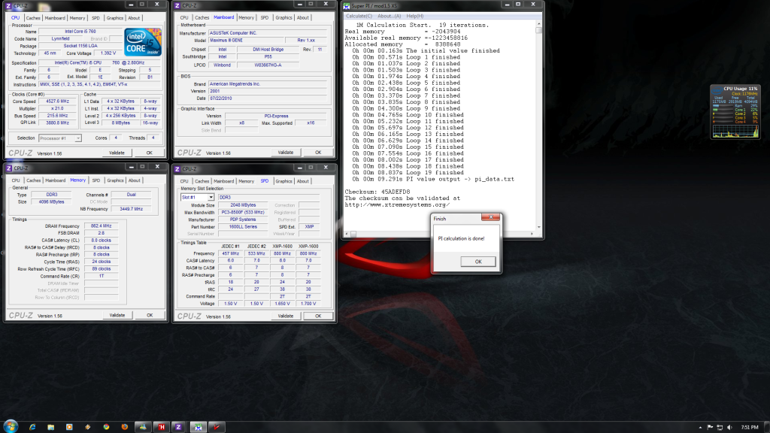Click OK in the Memory CPU-Z window
Screen dimensions: 770x433
click(x=149, y=316)
